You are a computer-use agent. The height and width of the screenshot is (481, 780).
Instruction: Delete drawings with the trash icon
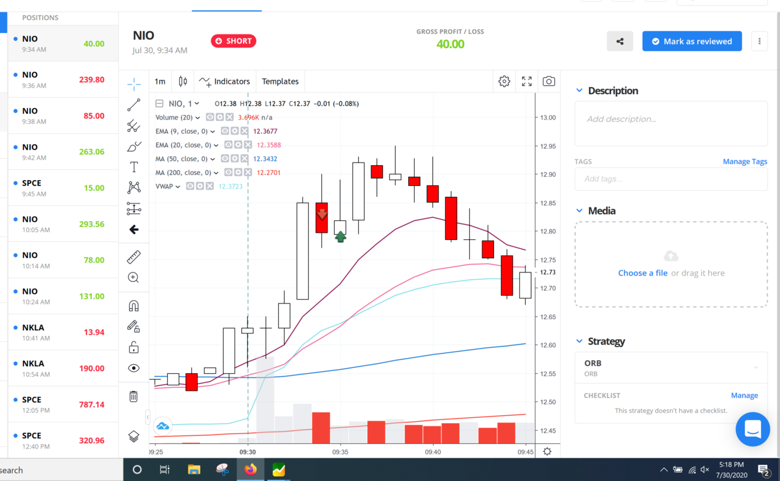[133, 396]
